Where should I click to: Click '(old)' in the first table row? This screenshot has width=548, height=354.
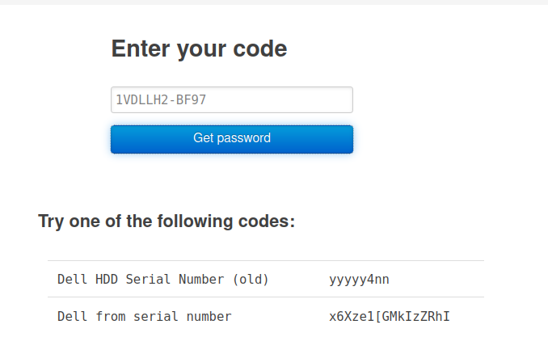coord(251,280)
